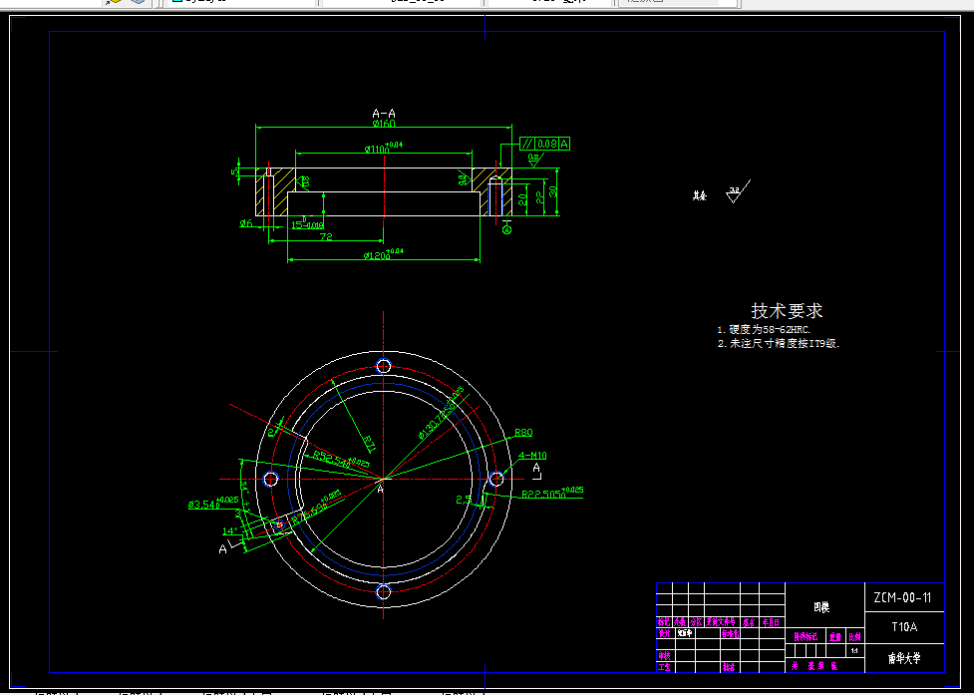This screenshot has height=695, width=974.
Task: Select the 2.5 dimension near right notch
Action: click(x=463, y=499)
